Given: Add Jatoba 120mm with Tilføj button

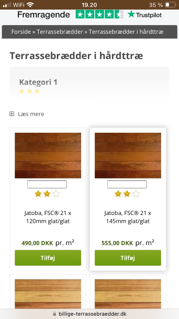Looking at the screenshot, I should coord(48,258).
